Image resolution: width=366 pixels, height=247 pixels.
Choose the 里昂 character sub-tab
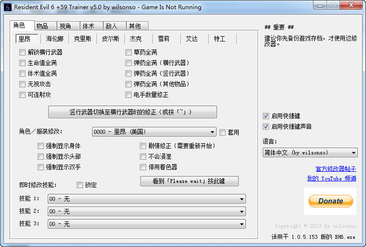tap(27, 39)
